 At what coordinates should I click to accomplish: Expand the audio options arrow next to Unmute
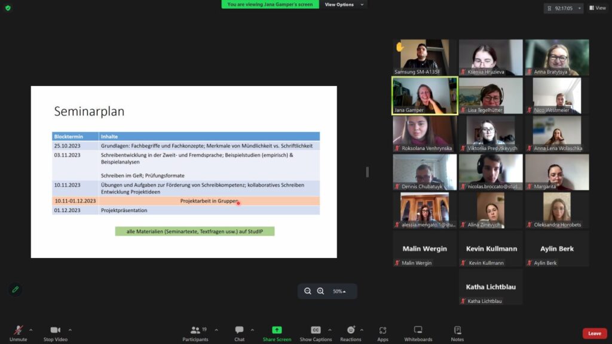(x=31, y=330)
